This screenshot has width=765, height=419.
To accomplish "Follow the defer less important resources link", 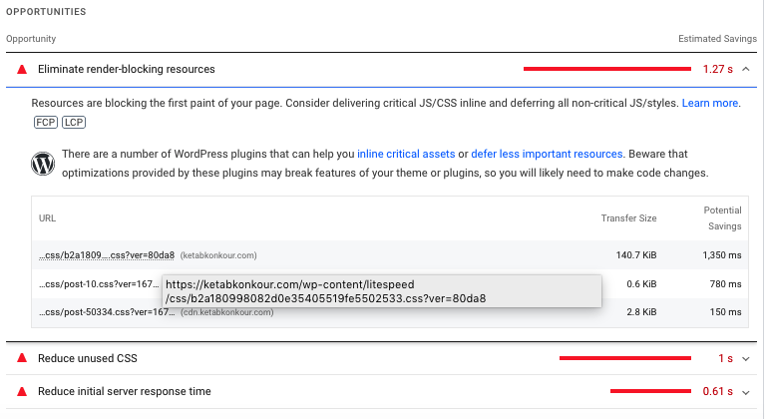I will (547, 154).
